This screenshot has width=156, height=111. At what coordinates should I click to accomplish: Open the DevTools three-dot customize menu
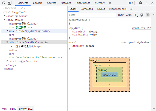(x=146, y=3)
